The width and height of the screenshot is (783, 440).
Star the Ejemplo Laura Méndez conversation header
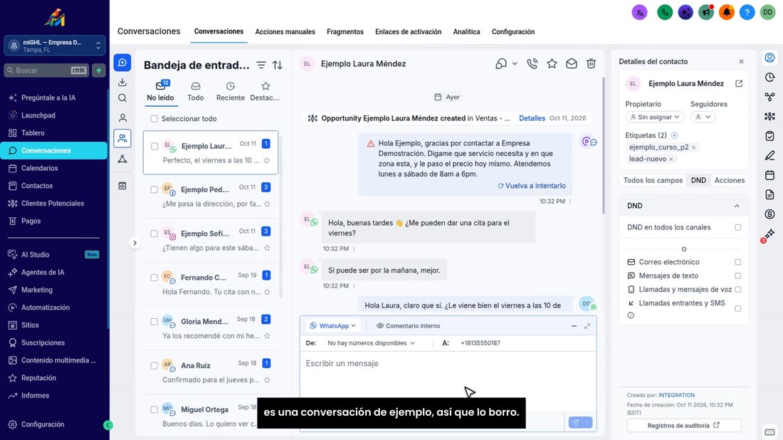click(552, 63)
